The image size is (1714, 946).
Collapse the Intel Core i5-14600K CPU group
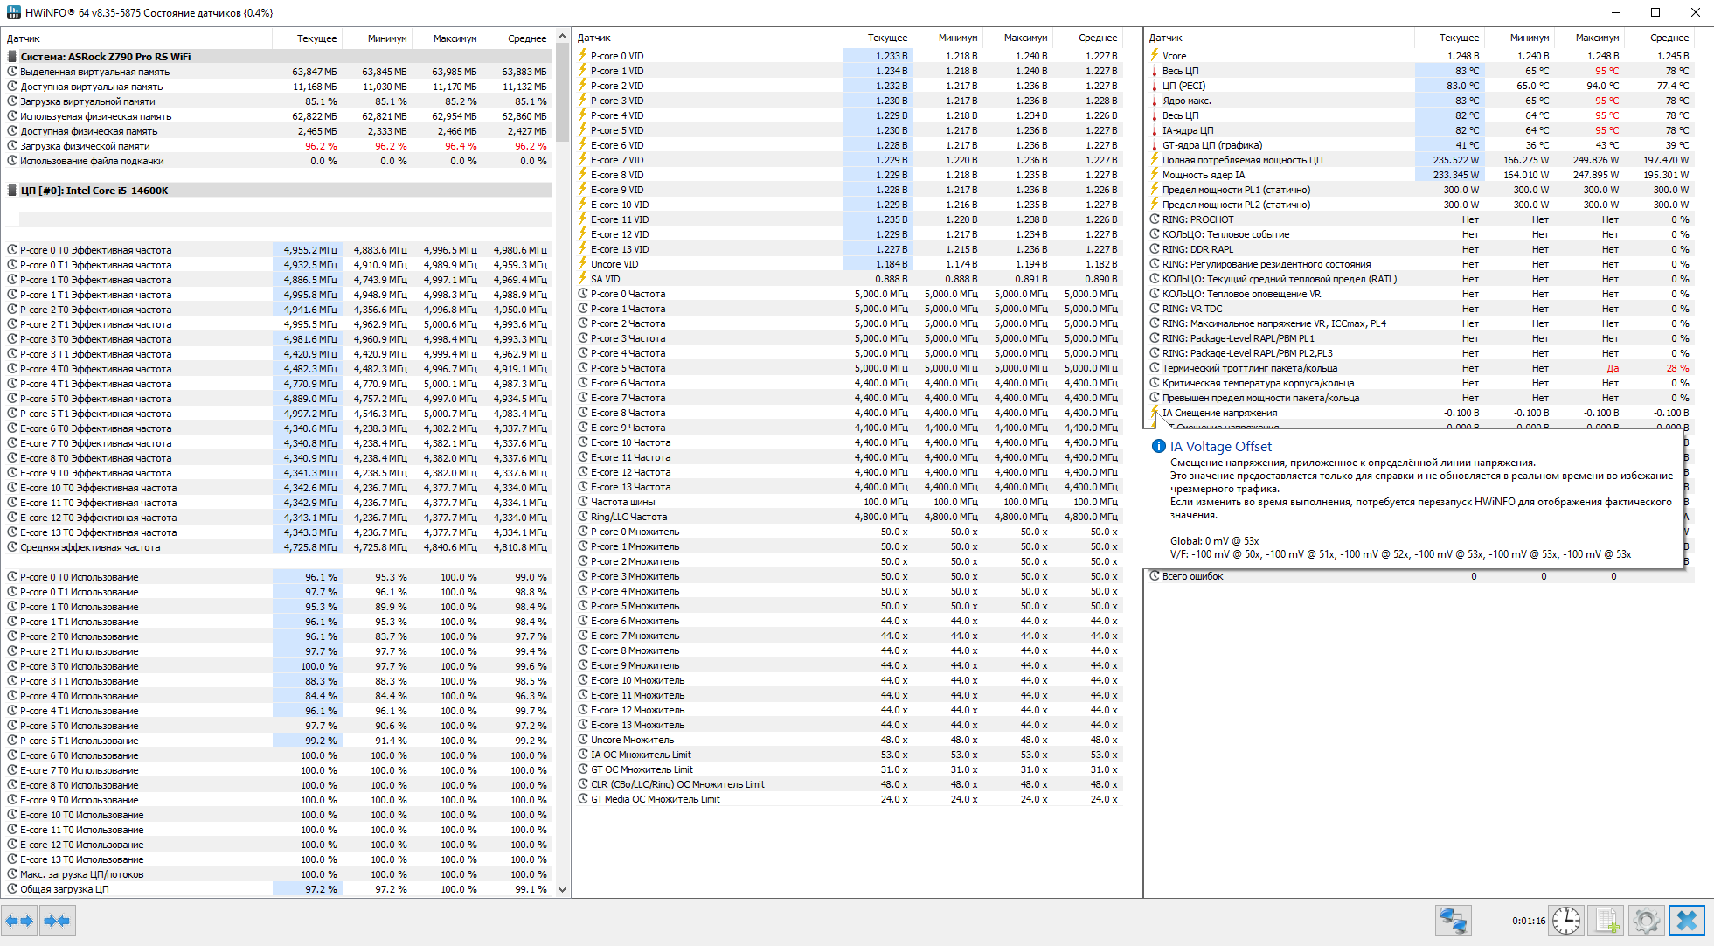pos(94,191)
